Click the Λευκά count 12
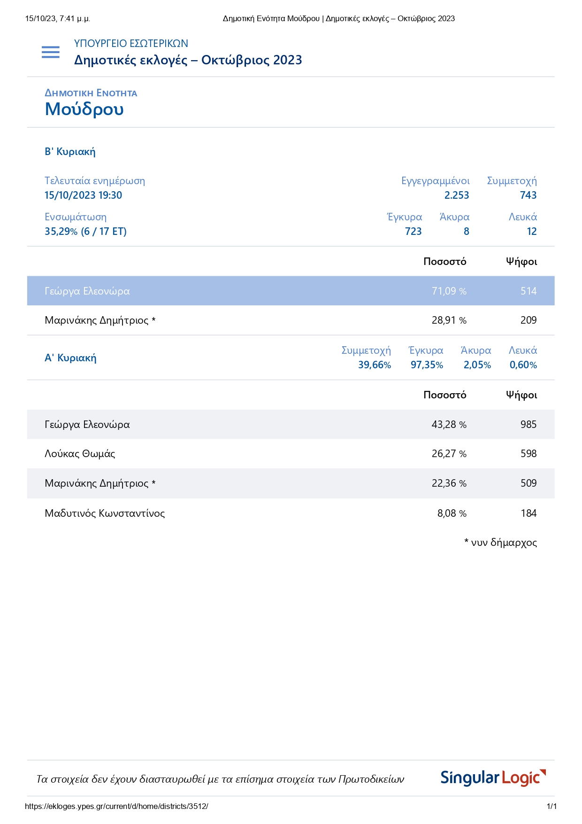 [x=531, y=232]
